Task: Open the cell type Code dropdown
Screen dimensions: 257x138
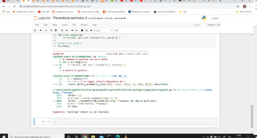Action: 104,31
